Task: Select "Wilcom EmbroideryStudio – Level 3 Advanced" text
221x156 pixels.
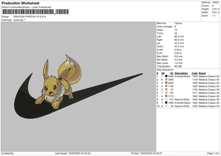Action: [x=26, y=7]
